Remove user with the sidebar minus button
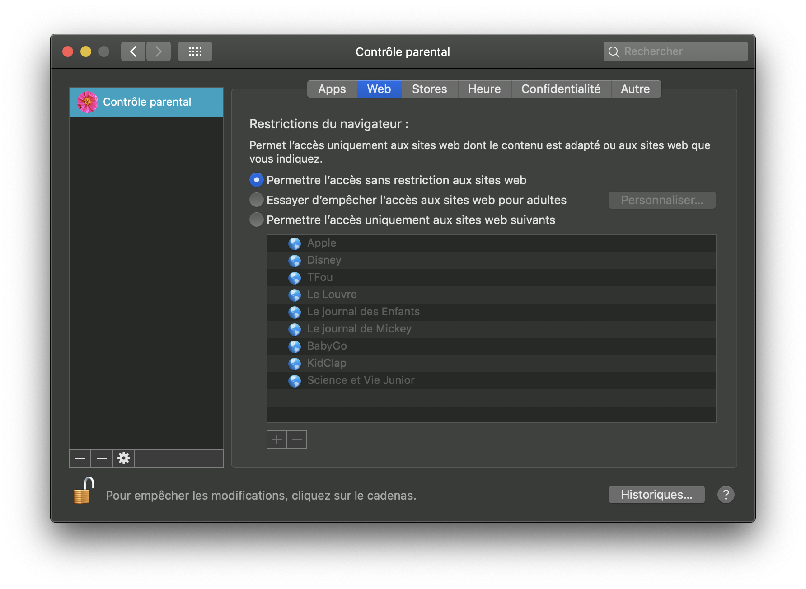The image size is (806, 589). pyautogui.click(x=102, y=458)
